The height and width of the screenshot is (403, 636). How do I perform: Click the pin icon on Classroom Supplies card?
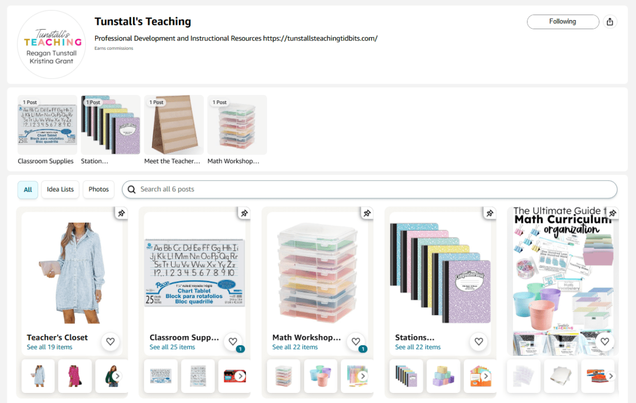(244, 213)
